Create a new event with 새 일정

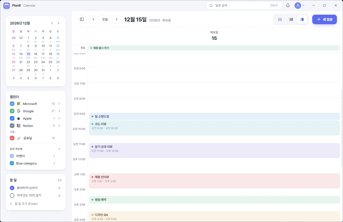coord(325,19)
